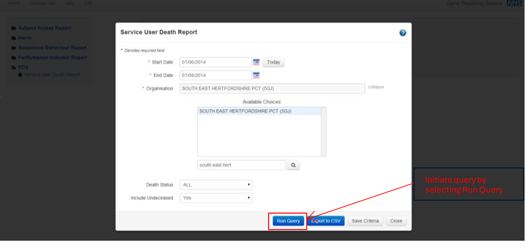This screenshot has width=532, height=252.
Task: Collapse the Organisation choices list
Action: pos(376,87)
